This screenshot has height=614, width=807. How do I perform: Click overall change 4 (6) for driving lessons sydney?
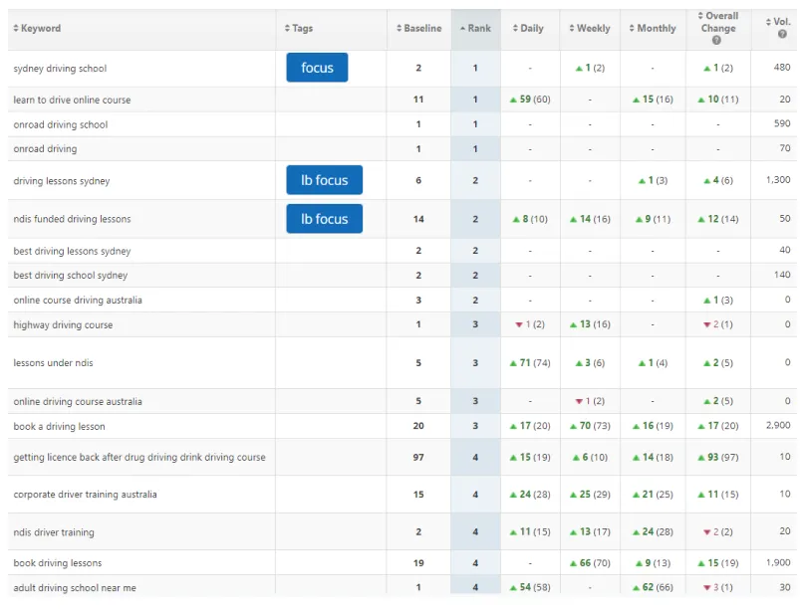pyautogui.click(x=718, y=180)
